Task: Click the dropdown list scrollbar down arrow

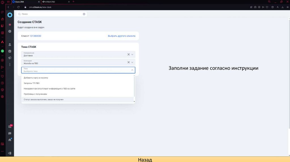Action: click(134, 102)
